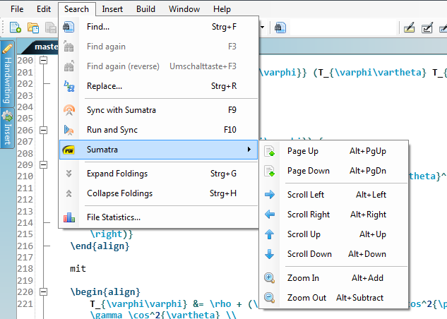Click the Scroll Left arrow icon

(269, 195)
